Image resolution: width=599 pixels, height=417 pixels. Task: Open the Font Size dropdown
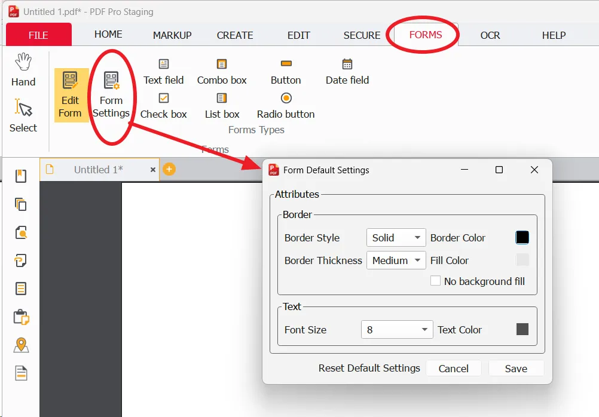[397, 330]
